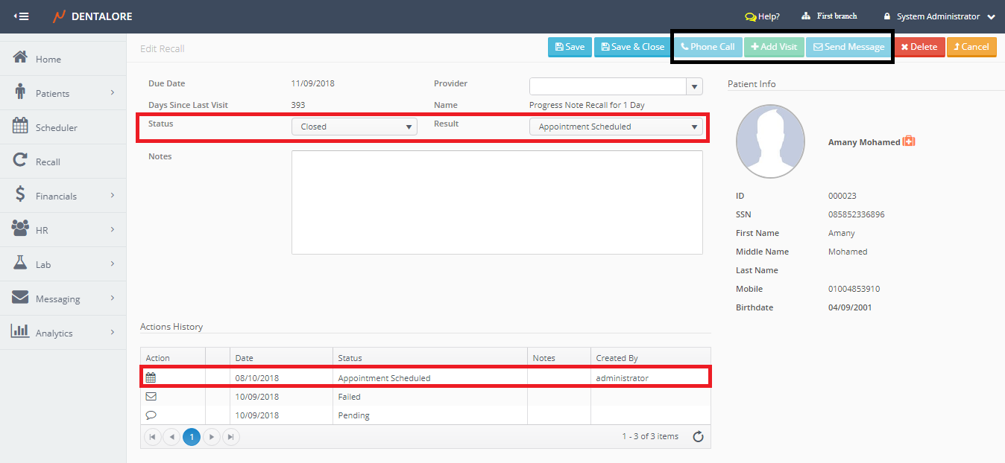Open Scheduler from the sidebar
This screenshot has height=463, width=1005.
(56, 127)
